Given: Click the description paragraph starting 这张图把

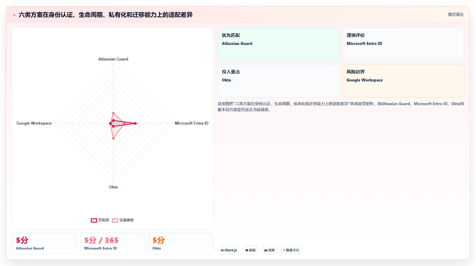Looking at the screenshot, I should [x=341, y=107].
